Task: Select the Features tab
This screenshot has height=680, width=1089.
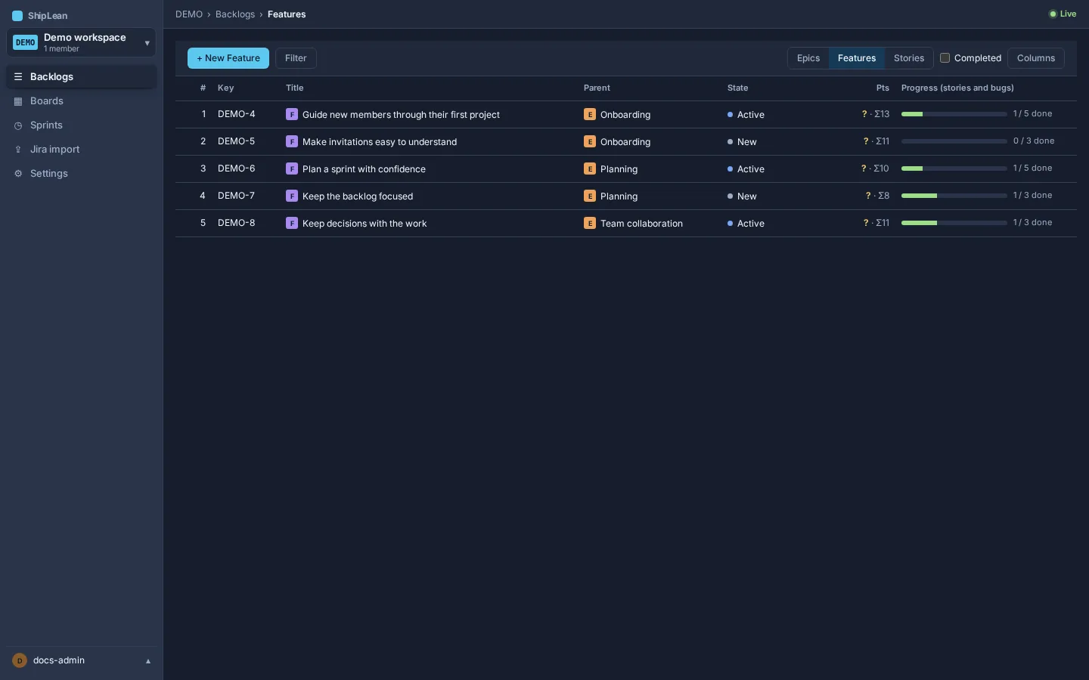Action: [857, 58]
